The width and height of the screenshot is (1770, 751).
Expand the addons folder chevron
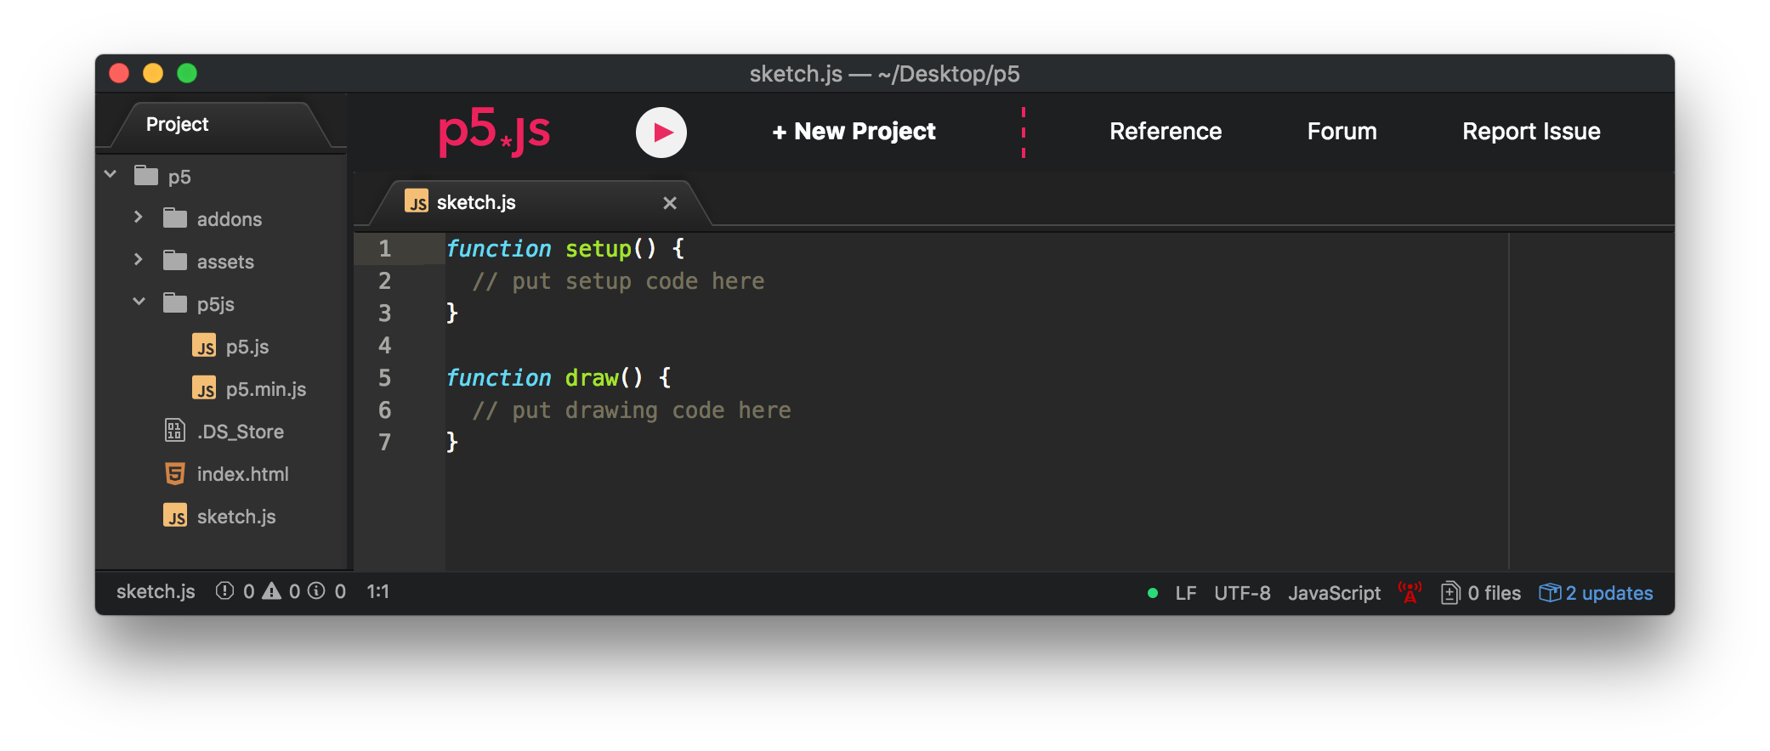[x=139, y=217]
